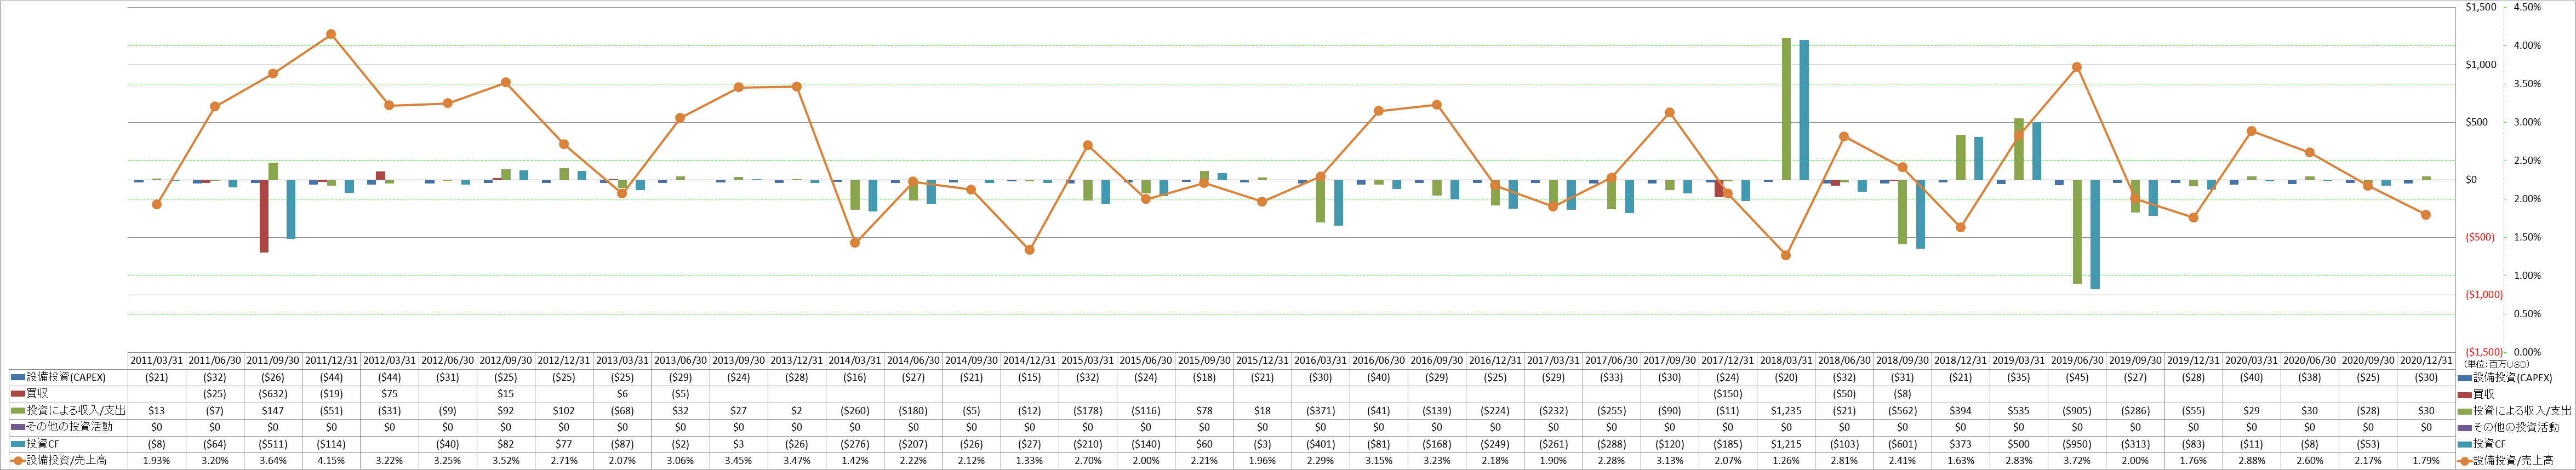The width and height of the screenshot is (2576, 470).
Task: Click the ($260) cell
Action: (x=855, y=411)
